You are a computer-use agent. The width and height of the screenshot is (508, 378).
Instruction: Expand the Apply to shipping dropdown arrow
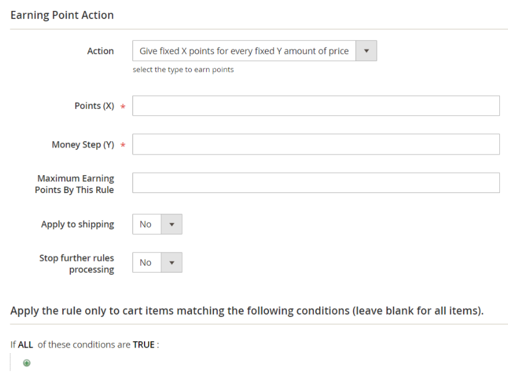[x=172, y=224]
